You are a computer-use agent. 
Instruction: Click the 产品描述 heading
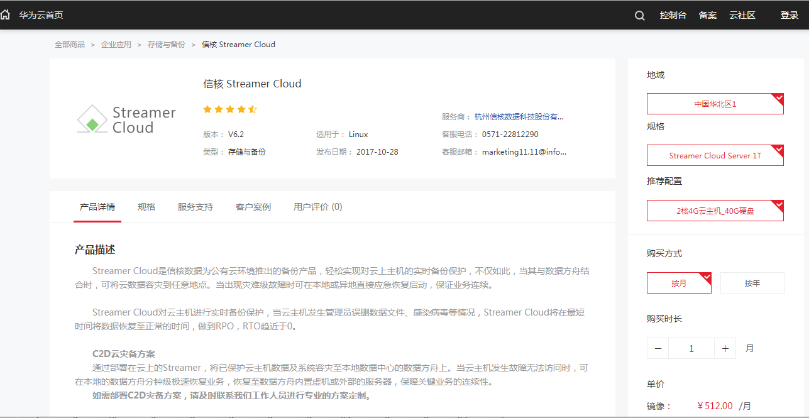point(95,250)
